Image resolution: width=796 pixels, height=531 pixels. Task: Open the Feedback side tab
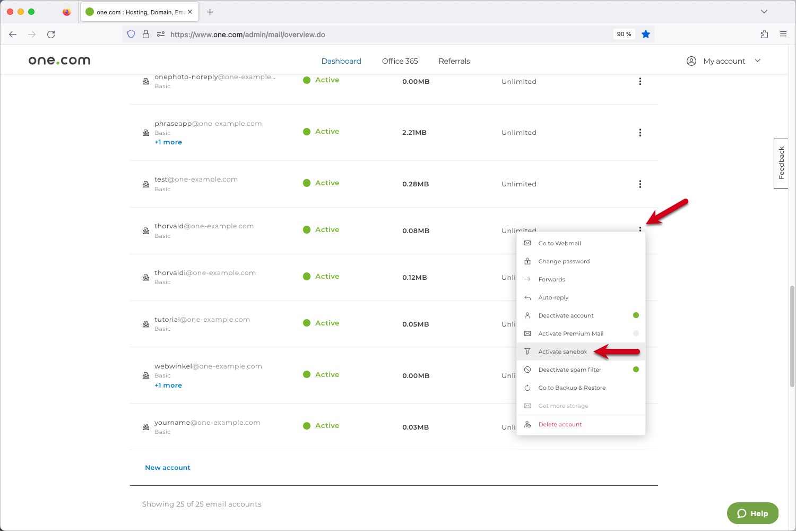click(781, 163)
